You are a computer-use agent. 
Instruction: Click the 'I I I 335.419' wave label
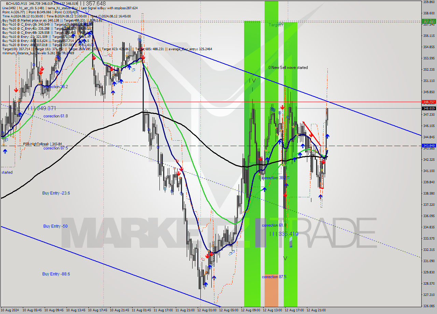coord(284,234)
